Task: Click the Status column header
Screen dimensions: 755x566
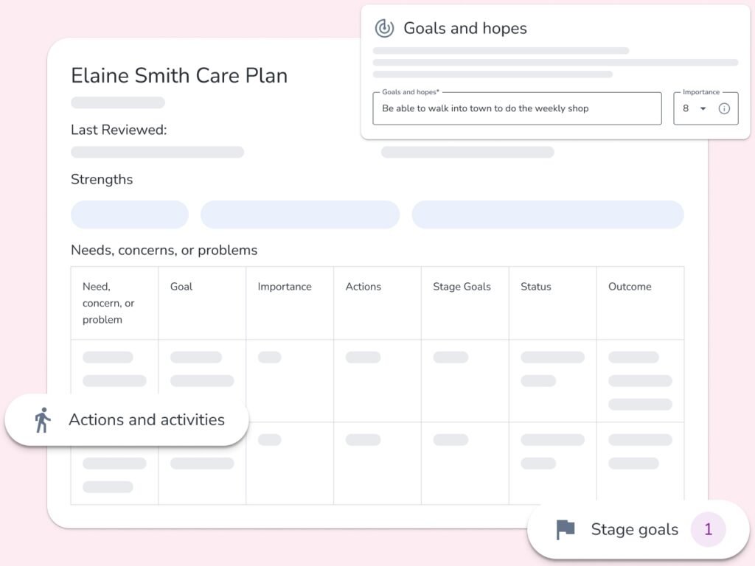Action: (x=536, y=287)
